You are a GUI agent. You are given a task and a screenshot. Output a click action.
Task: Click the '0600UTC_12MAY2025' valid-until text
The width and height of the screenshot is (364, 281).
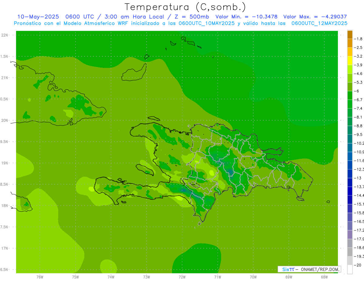pos(319,23)
